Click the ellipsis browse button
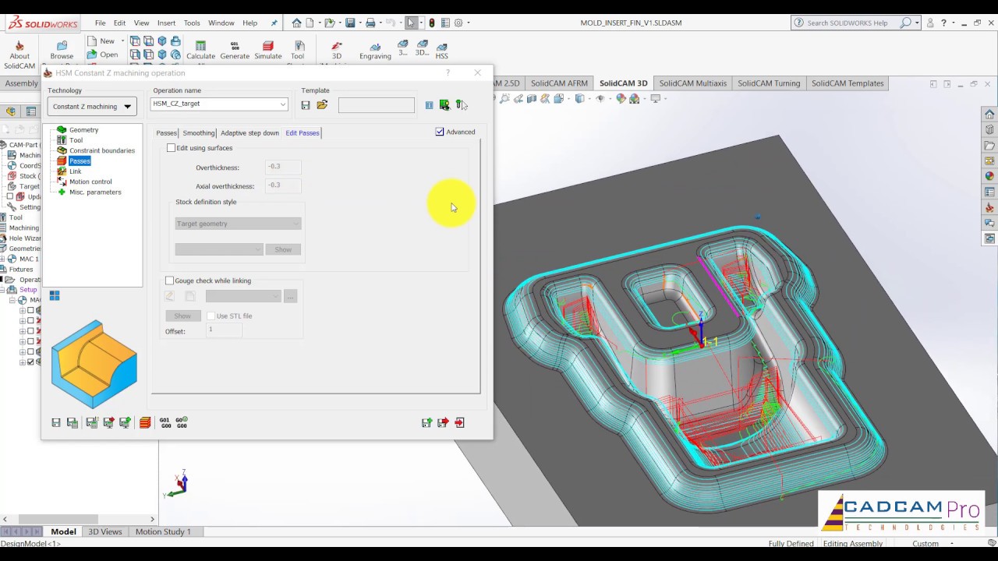Image resolution: width=998 pixels, height=561 pixels. point(290,296)
